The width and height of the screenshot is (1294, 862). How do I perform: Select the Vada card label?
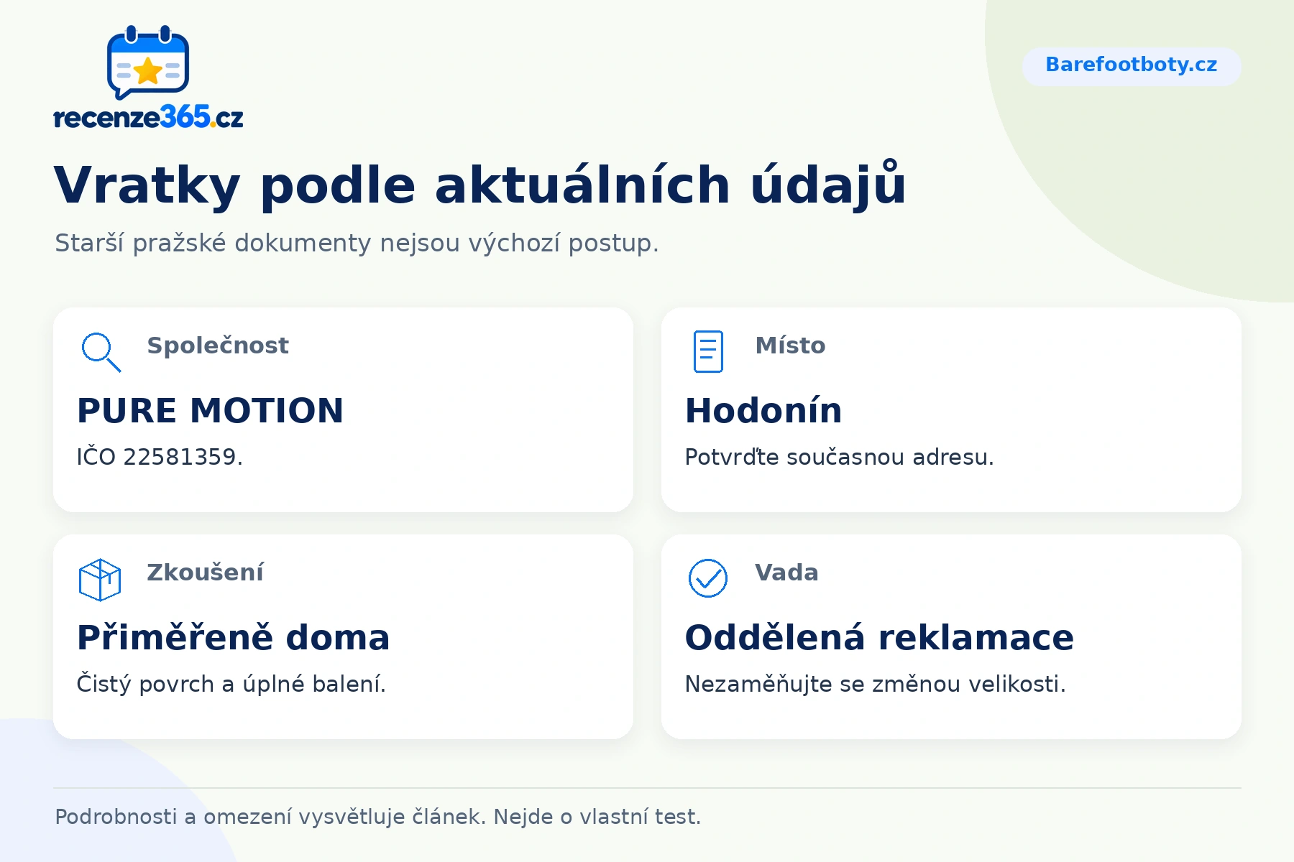pos(786,573)
